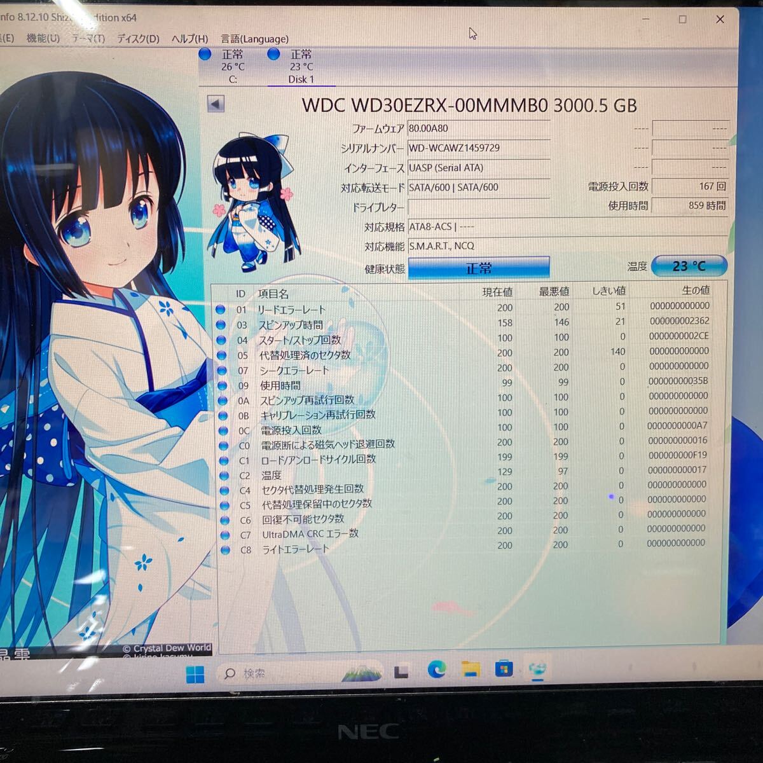Image resolution: width=763 pixels, height=763 pixels.
Task: Click raw value 000000000F19
Action: click(677, 455)
